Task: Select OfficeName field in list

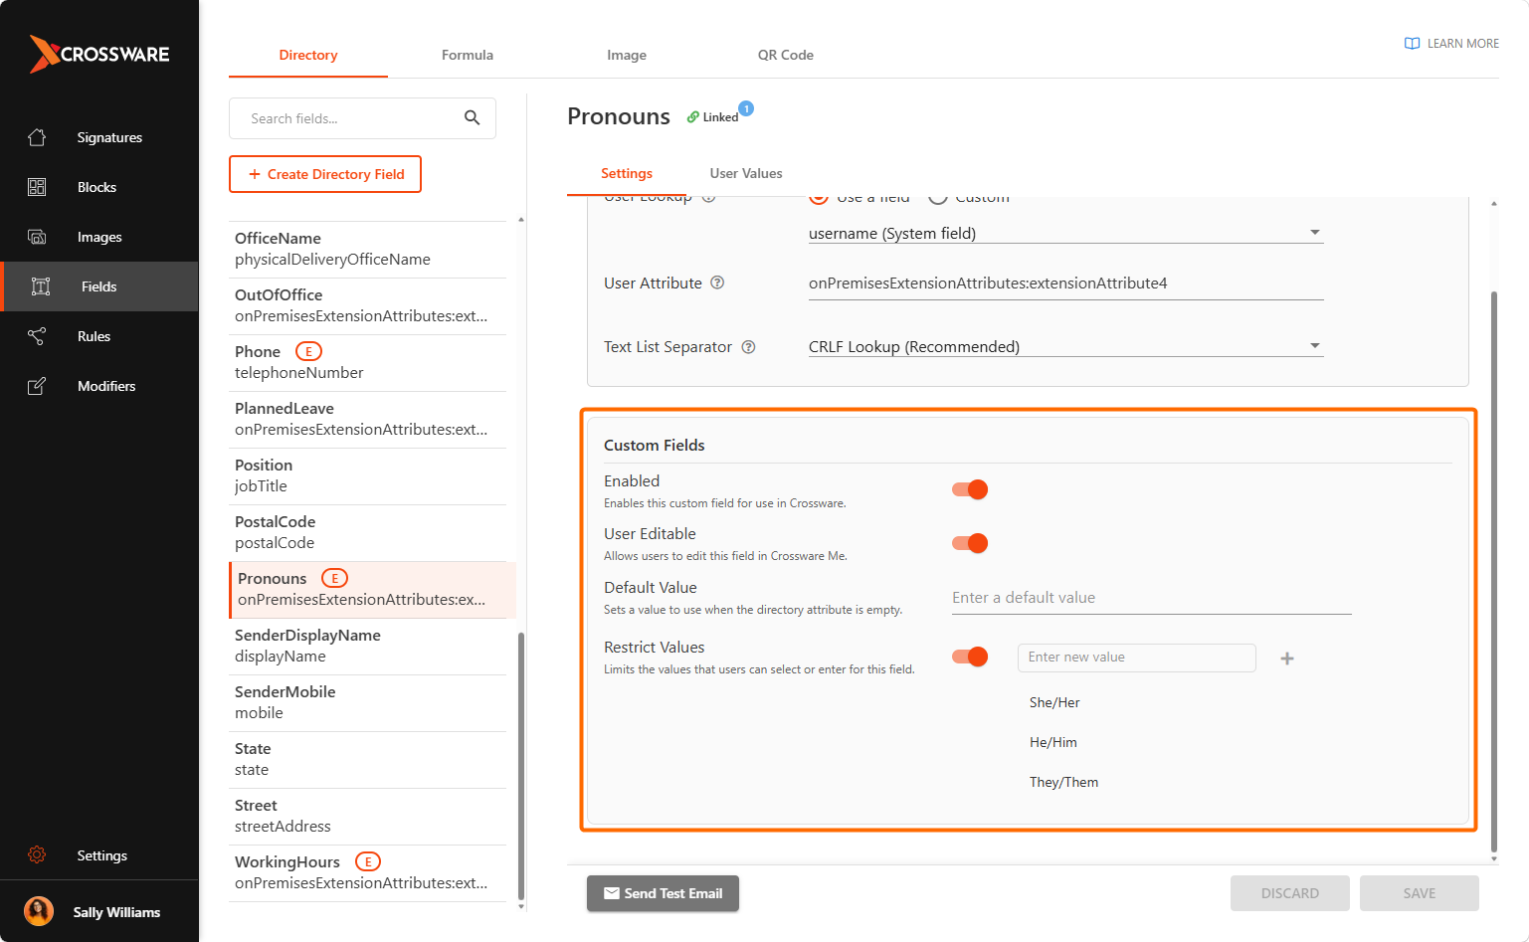Action: point(367,249)
